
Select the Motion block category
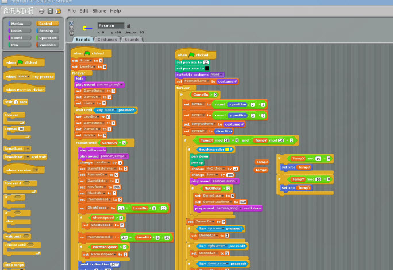(17, 24)
